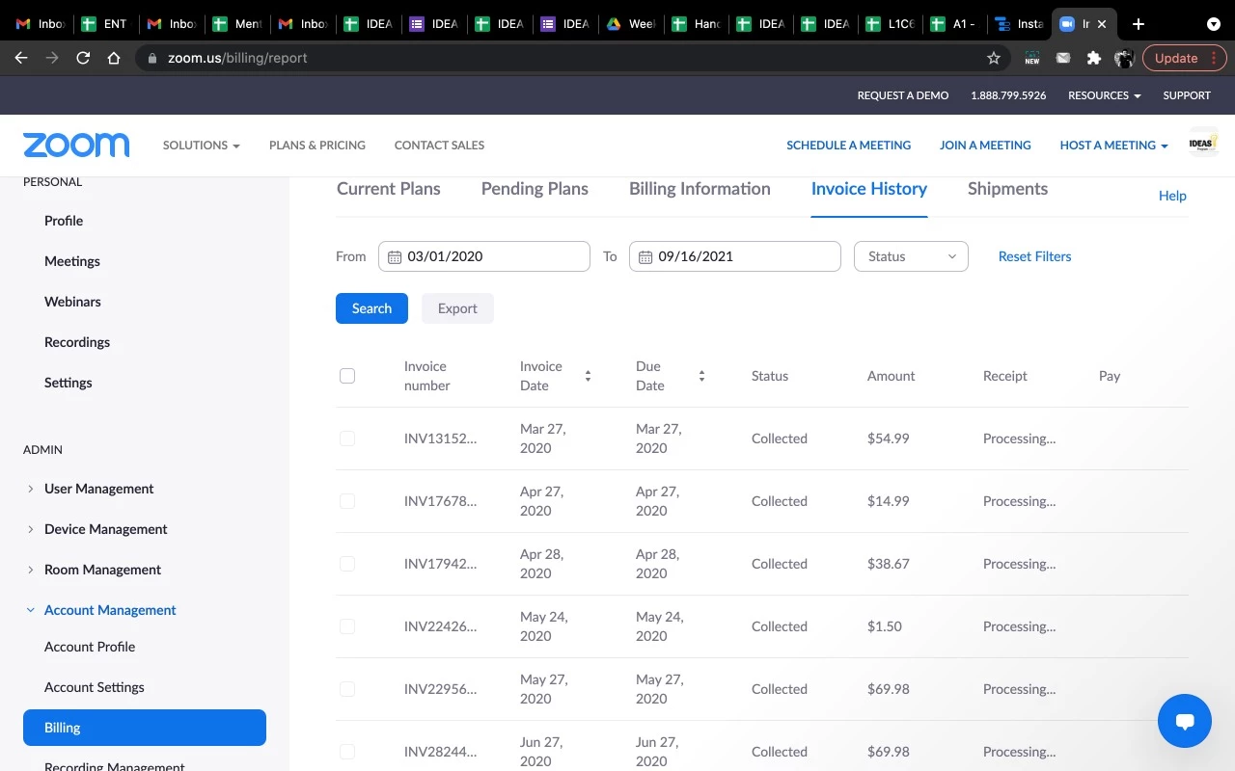The height and width of the screenshot is (771, 1235).
Task: Open the Status filter dropdown
Action: [x=911, y=256]
